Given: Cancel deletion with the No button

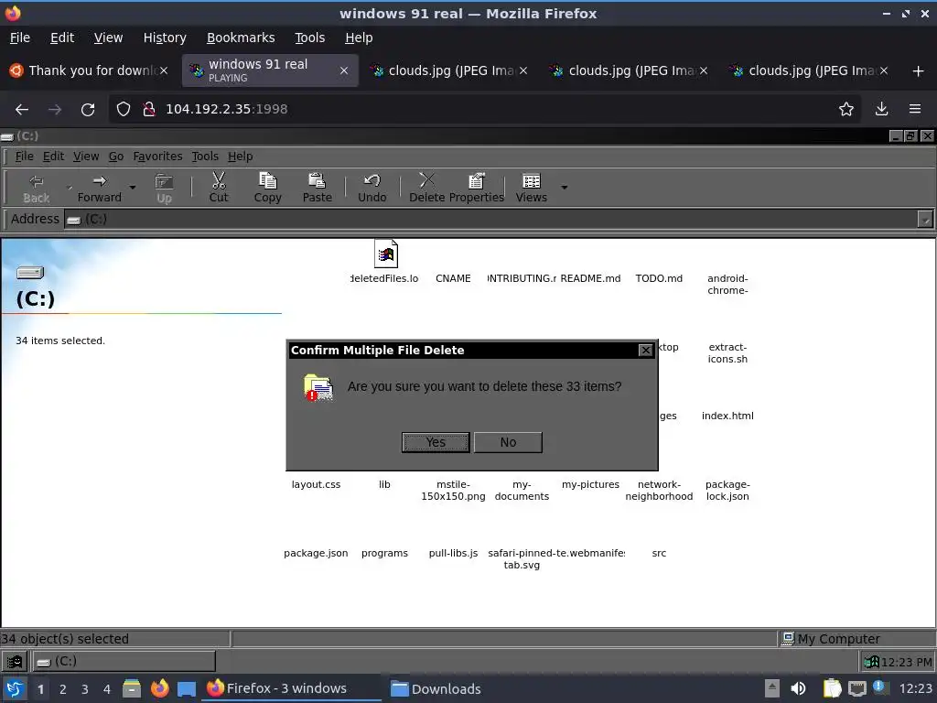Looking at the screenshot, I should pyautogui.click(x=508, y=442).
